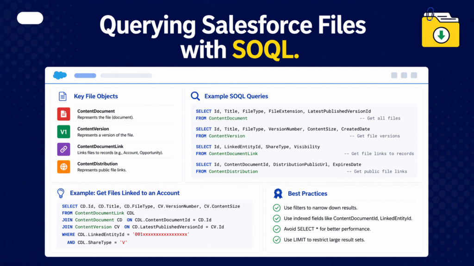The width and height of the screenshot is (474, 266).
Task: Click the check icon beside 'Avoid SELECT *'
Action: [277, 229]
